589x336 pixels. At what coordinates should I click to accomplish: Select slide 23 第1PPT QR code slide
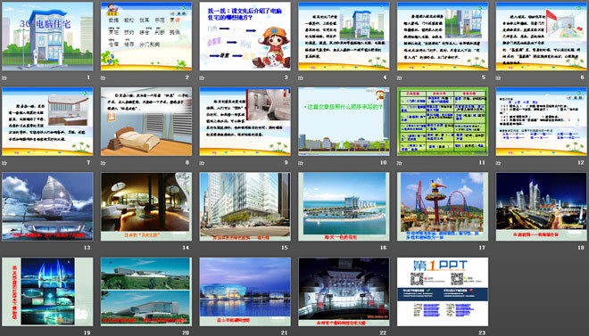[x=443, y=291]
